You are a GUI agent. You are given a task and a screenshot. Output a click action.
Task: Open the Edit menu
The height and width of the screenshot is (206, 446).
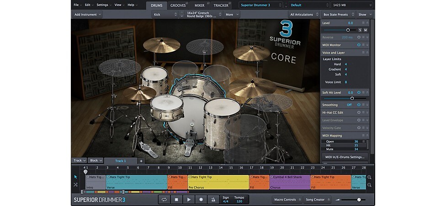(x=89, y=5)
